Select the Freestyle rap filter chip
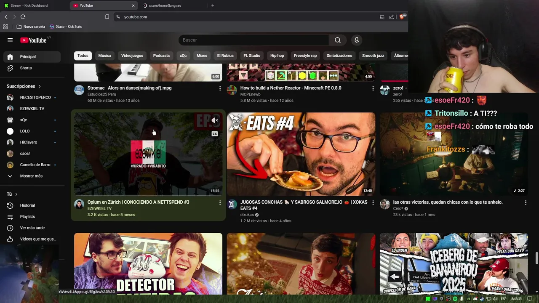This screenshot has width=539, height=303. pyautogui.click(x=305, y=56)
